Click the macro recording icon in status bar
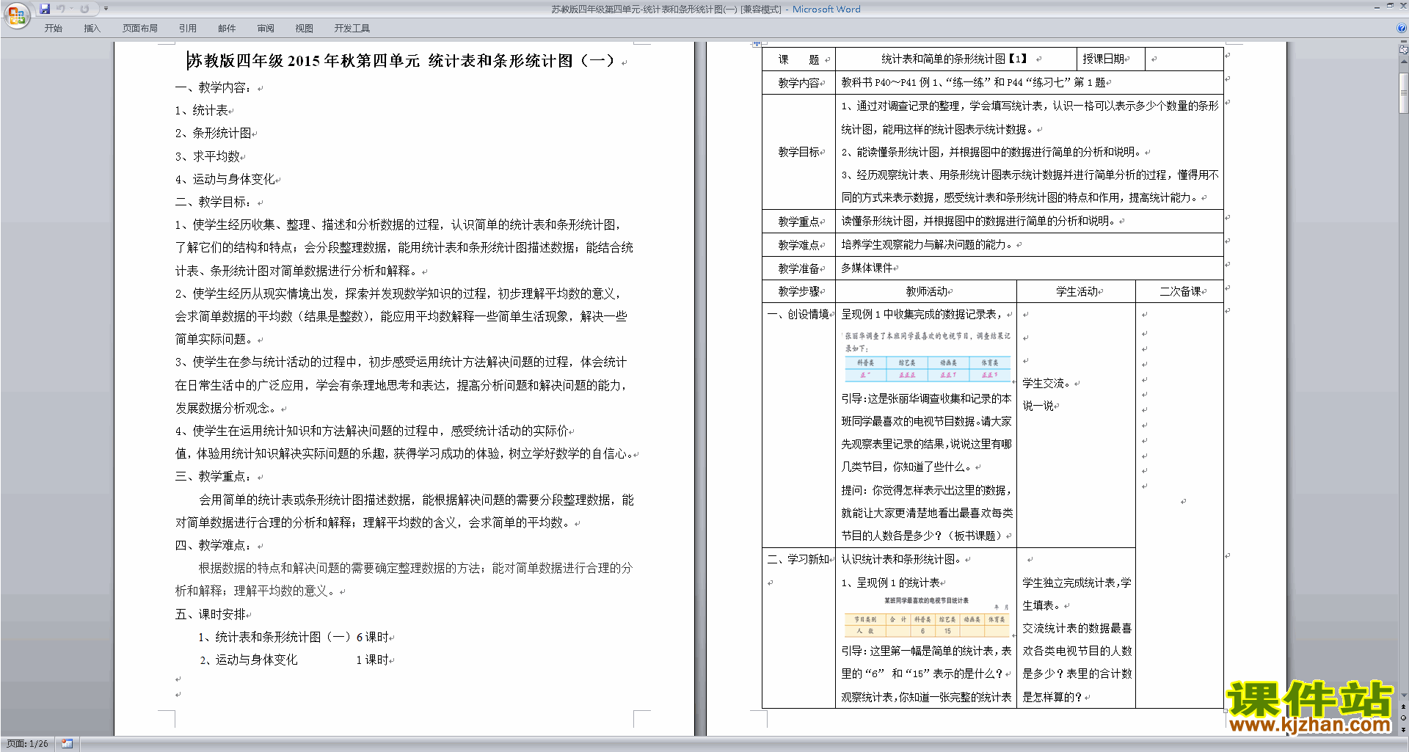Viewport: 1409px width, 752px height. click(x=68, y=744)
